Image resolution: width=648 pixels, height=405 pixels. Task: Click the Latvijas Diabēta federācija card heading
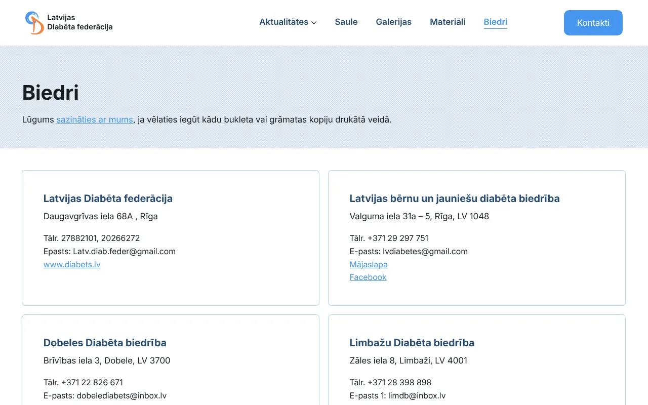[108, 198]
